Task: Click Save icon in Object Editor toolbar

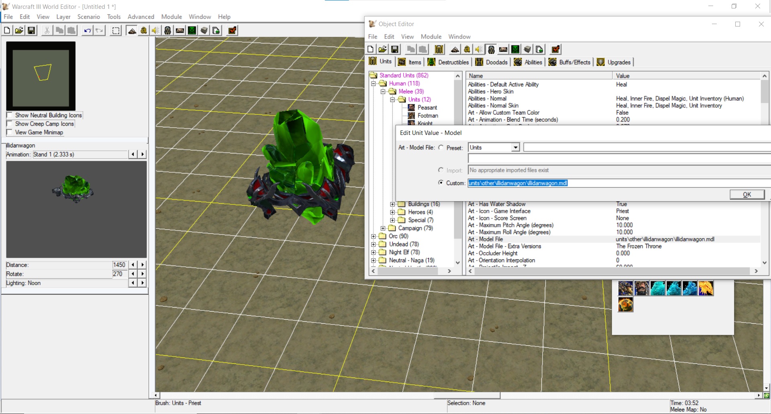Action: click(x=395, y=49)
